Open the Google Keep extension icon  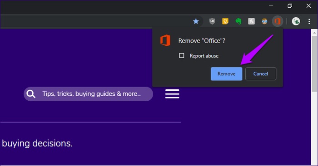[225, 21]
